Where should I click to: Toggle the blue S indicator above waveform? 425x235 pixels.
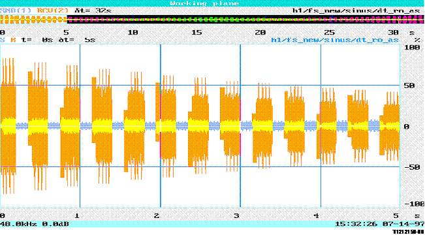point(3,40)
